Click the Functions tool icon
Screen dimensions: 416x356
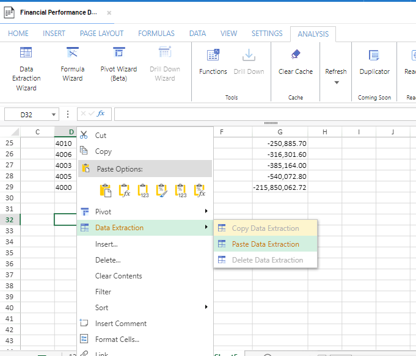point(213,56)
